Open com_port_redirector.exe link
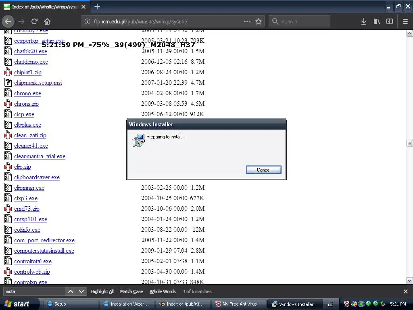 click(44, 241)
